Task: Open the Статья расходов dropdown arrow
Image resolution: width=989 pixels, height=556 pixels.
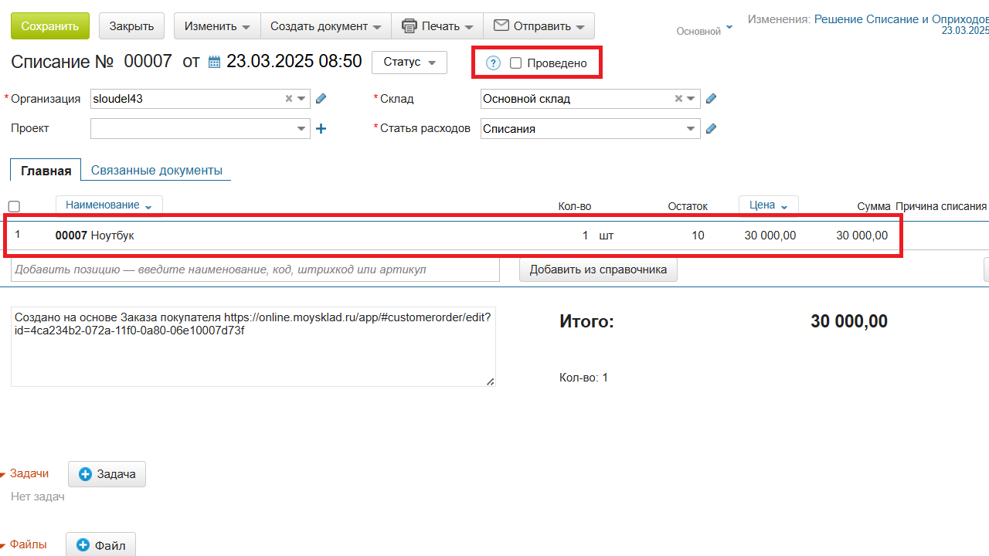Action: click(691, 129)
